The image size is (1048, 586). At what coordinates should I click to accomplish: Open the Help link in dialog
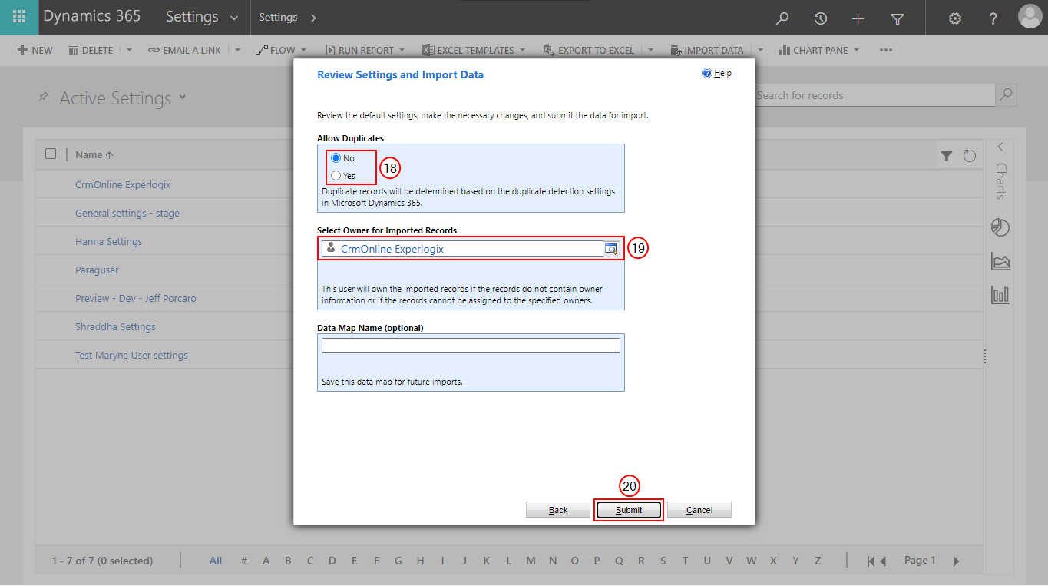717,74
